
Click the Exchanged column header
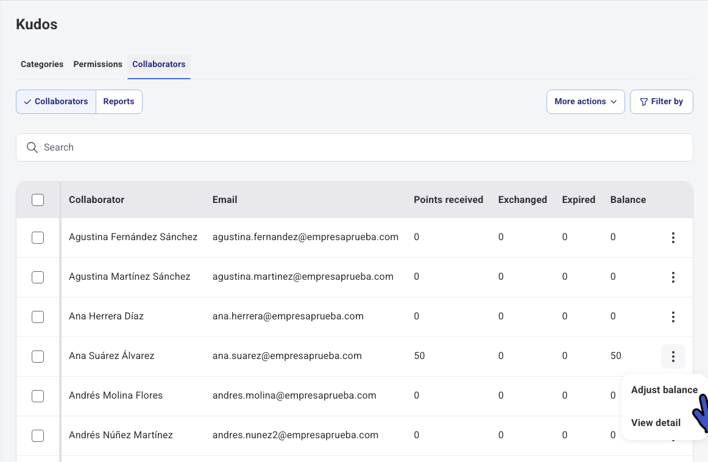522,200
